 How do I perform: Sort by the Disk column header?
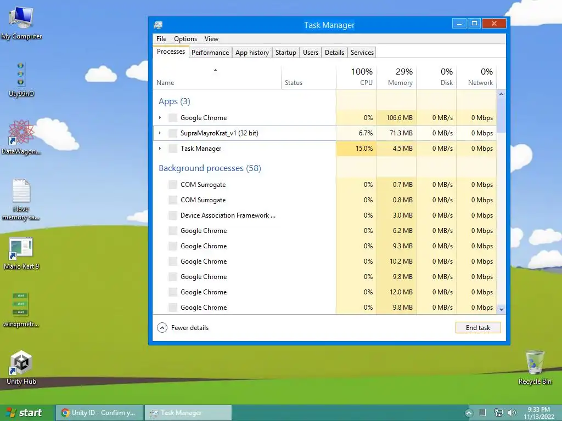[436, 77]
